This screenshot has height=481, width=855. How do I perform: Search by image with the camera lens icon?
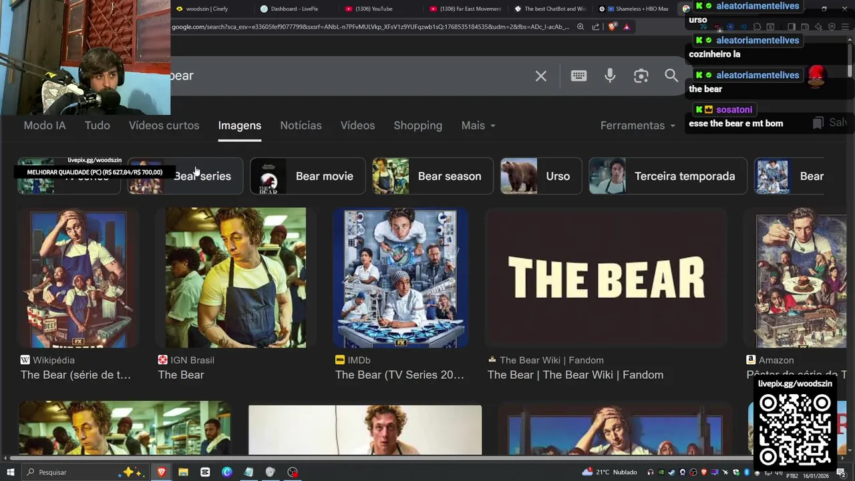point(641,76)
